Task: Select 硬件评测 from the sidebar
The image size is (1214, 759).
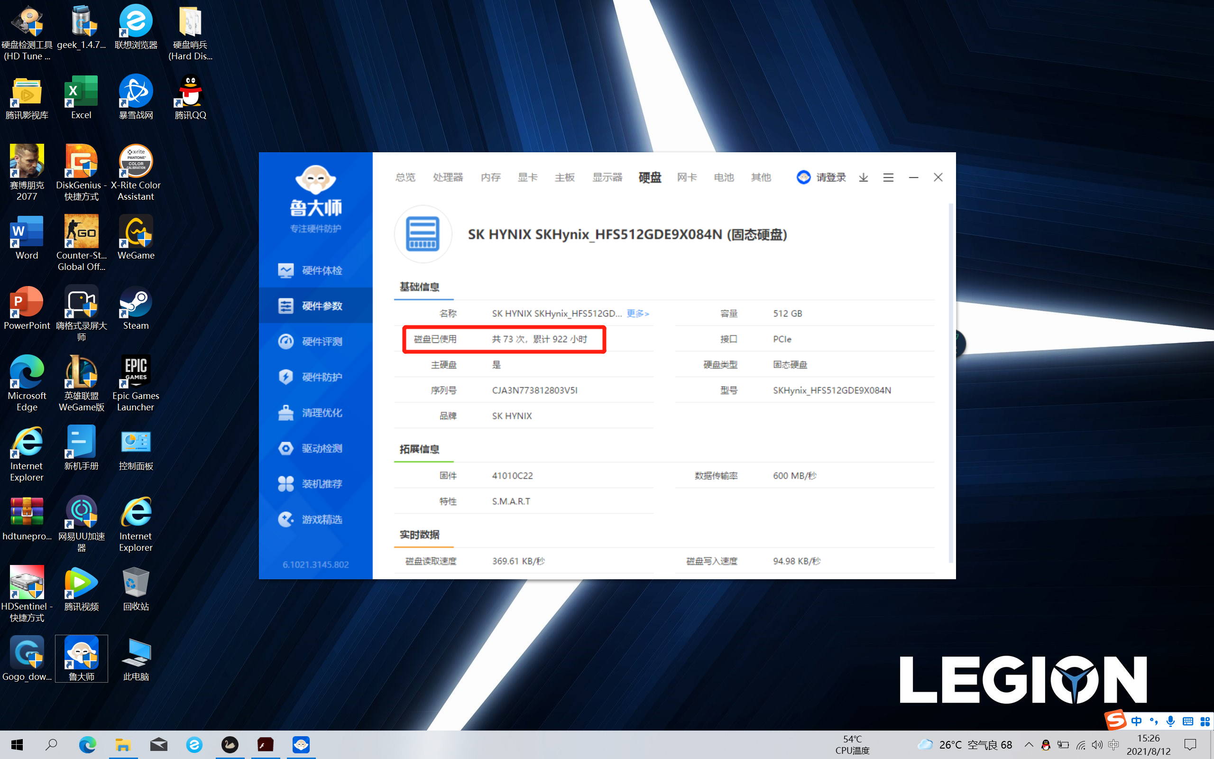Action: (x=315, y=342)
